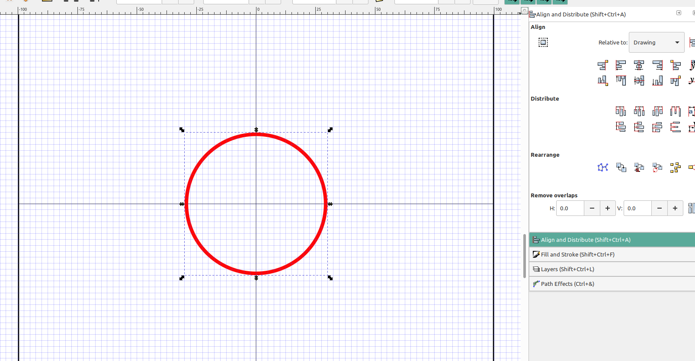Open the Relative to Drawing dropdown
Image resolution: width=695 pixels, height=361 pixels.
coord(657,42)
